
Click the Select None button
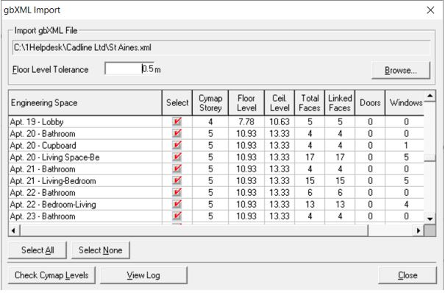[101, 250]
